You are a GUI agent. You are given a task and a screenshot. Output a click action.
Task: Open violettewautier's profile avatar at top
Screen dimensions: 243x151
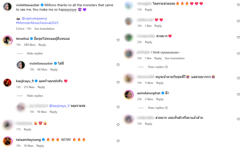[7, 7]
